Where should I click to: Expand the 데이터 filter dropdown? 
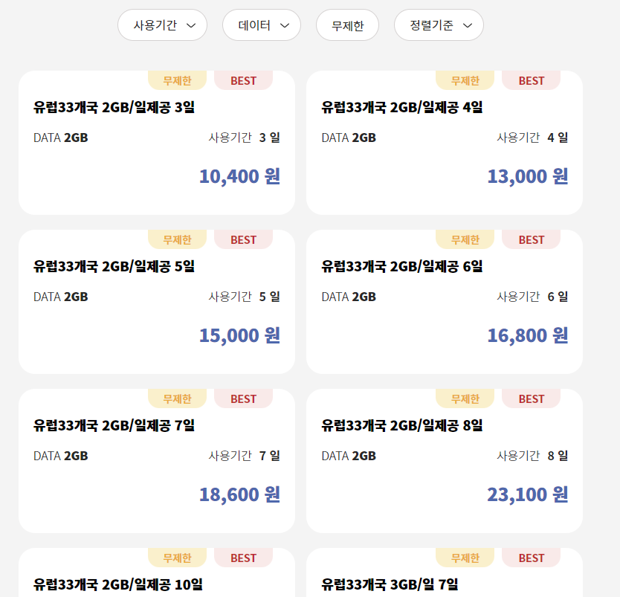pos(261,25)
